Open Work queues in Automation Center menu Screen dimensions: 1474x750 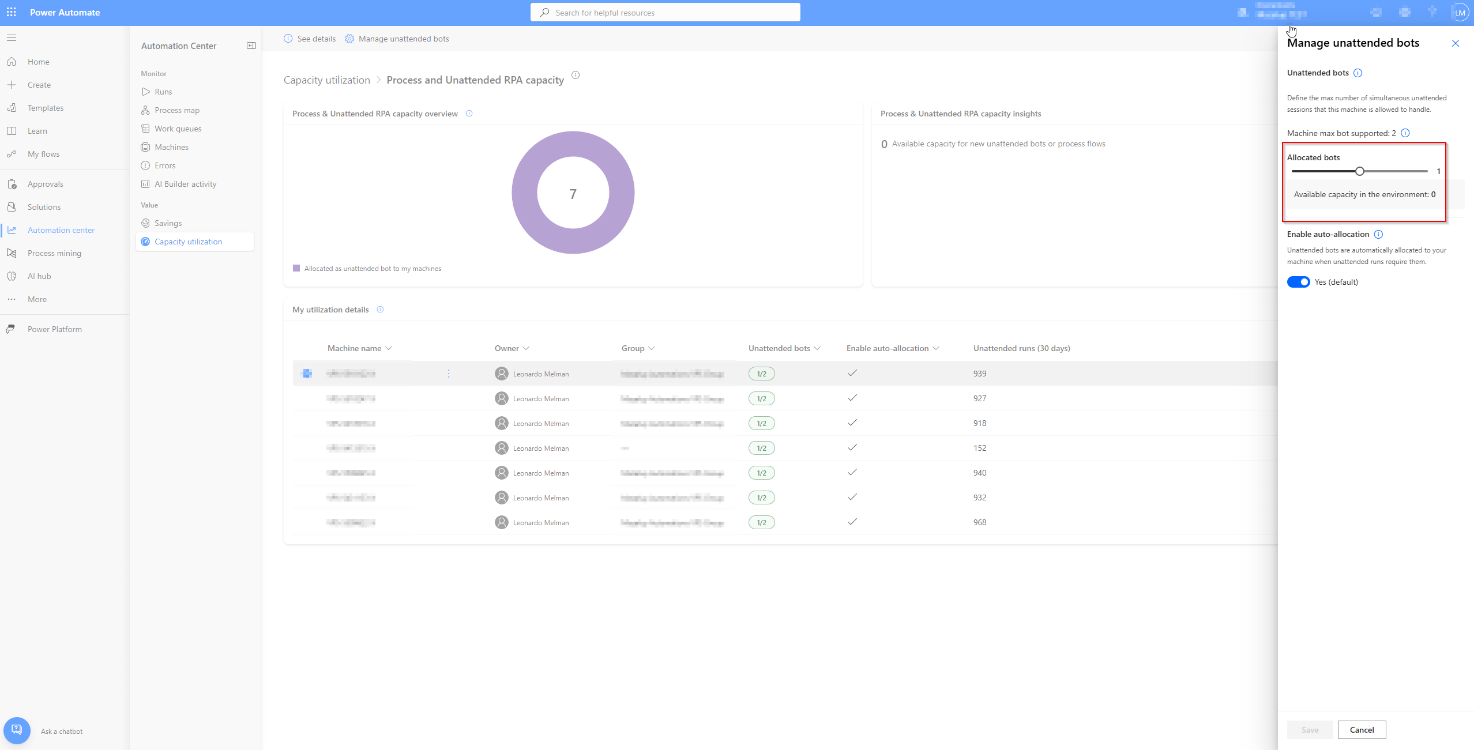coord(178,129)
